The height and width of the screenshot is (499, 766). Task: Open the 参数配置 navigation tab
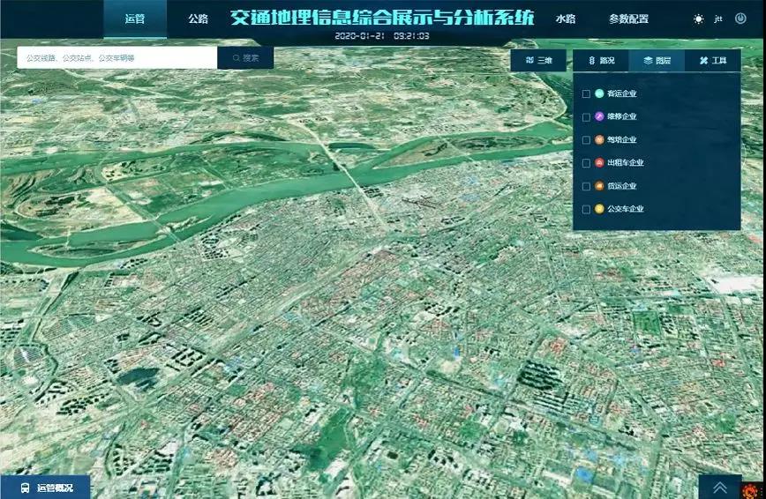[628, 19]
